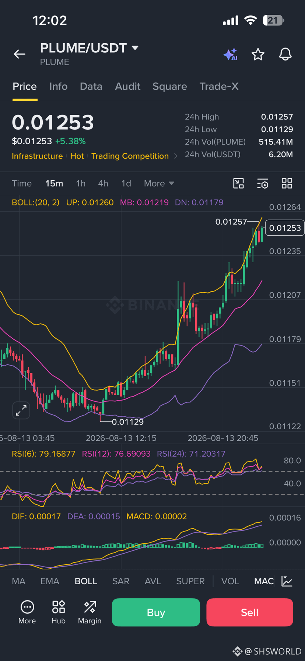
Task: Switch to the Audit tab
Action: (127, 86)
